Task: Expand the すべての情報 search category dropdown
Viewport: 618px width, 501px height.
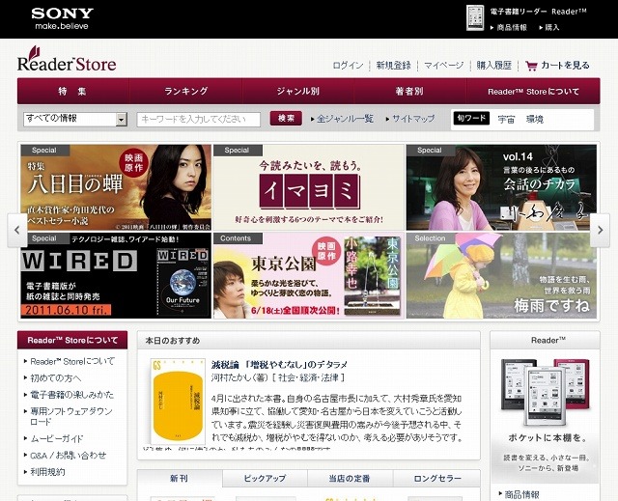Action: coord(75,119)
